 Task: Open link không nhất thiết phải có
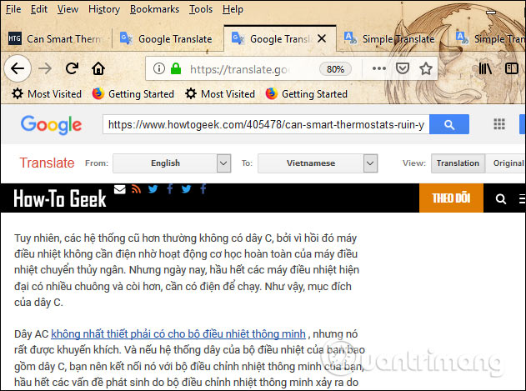(x=178, y=334)
